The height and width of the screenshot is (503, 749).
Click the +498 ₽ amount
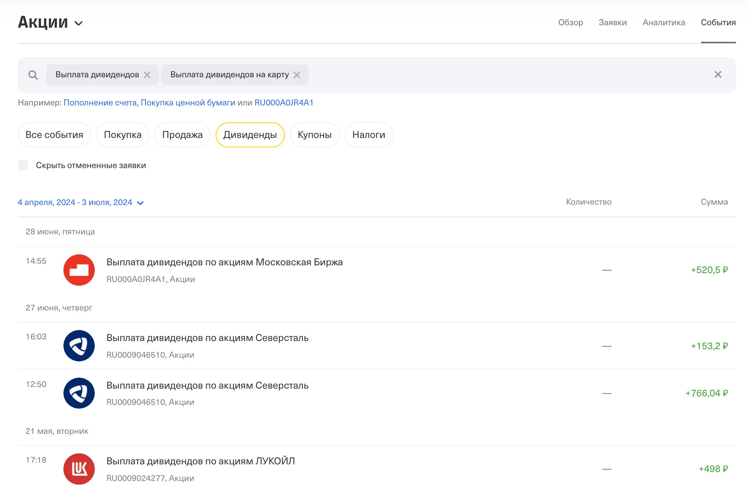[713, 469]
